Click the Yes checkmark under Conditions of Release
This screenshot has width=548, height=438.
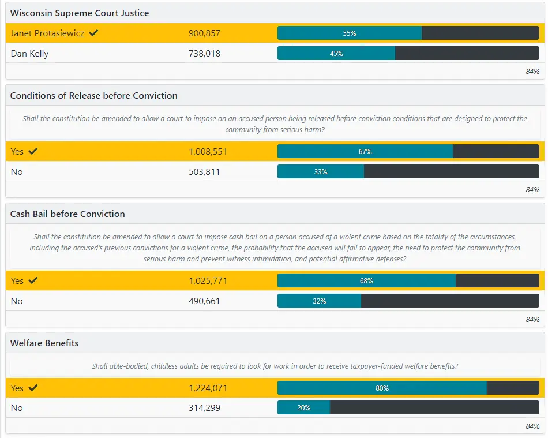coord(33,152)
